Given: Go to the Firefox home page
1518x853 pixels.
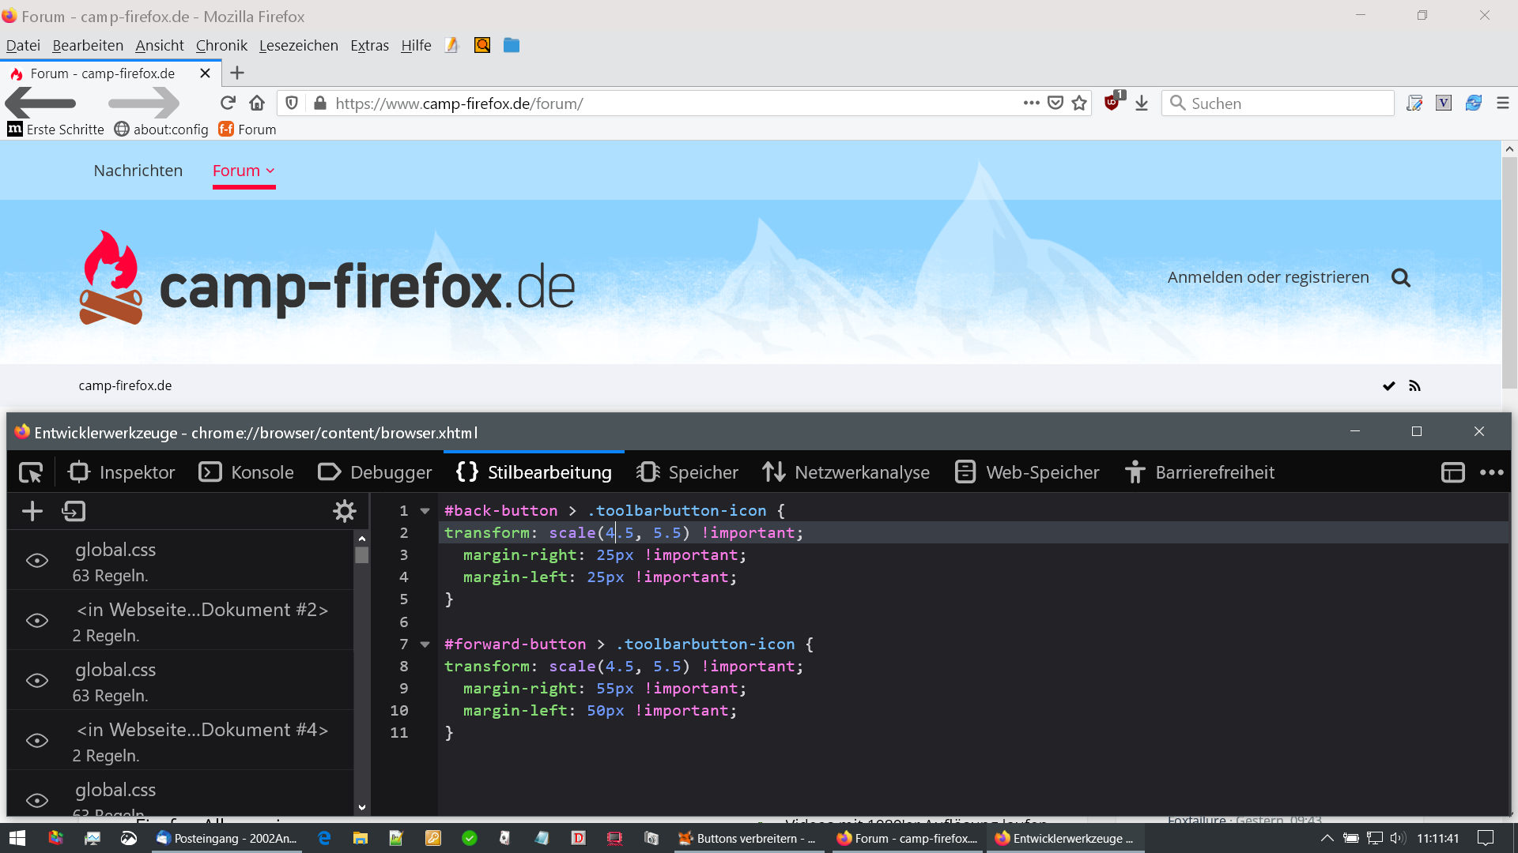Looking at the screenshot, I should click(256, 103).
